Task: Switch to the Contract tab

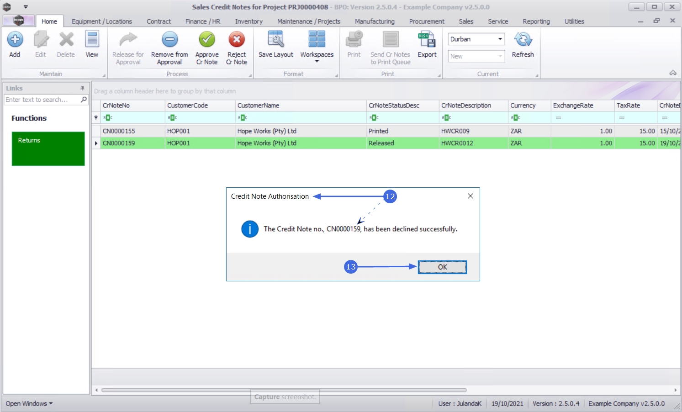Action: coord(159,21)
